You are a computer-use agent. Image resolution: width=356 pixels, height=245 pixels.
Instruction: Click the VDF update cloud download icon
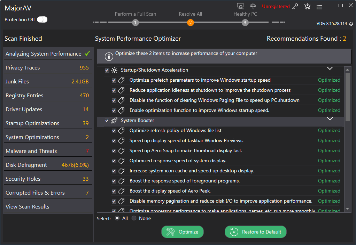click(x=351, y=24)
